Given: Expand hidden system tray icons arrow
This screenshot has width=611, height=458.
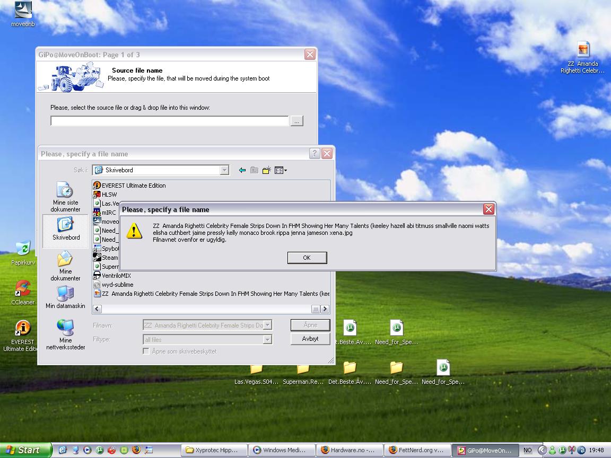Looking at the screenshot, I should [542, 450].
